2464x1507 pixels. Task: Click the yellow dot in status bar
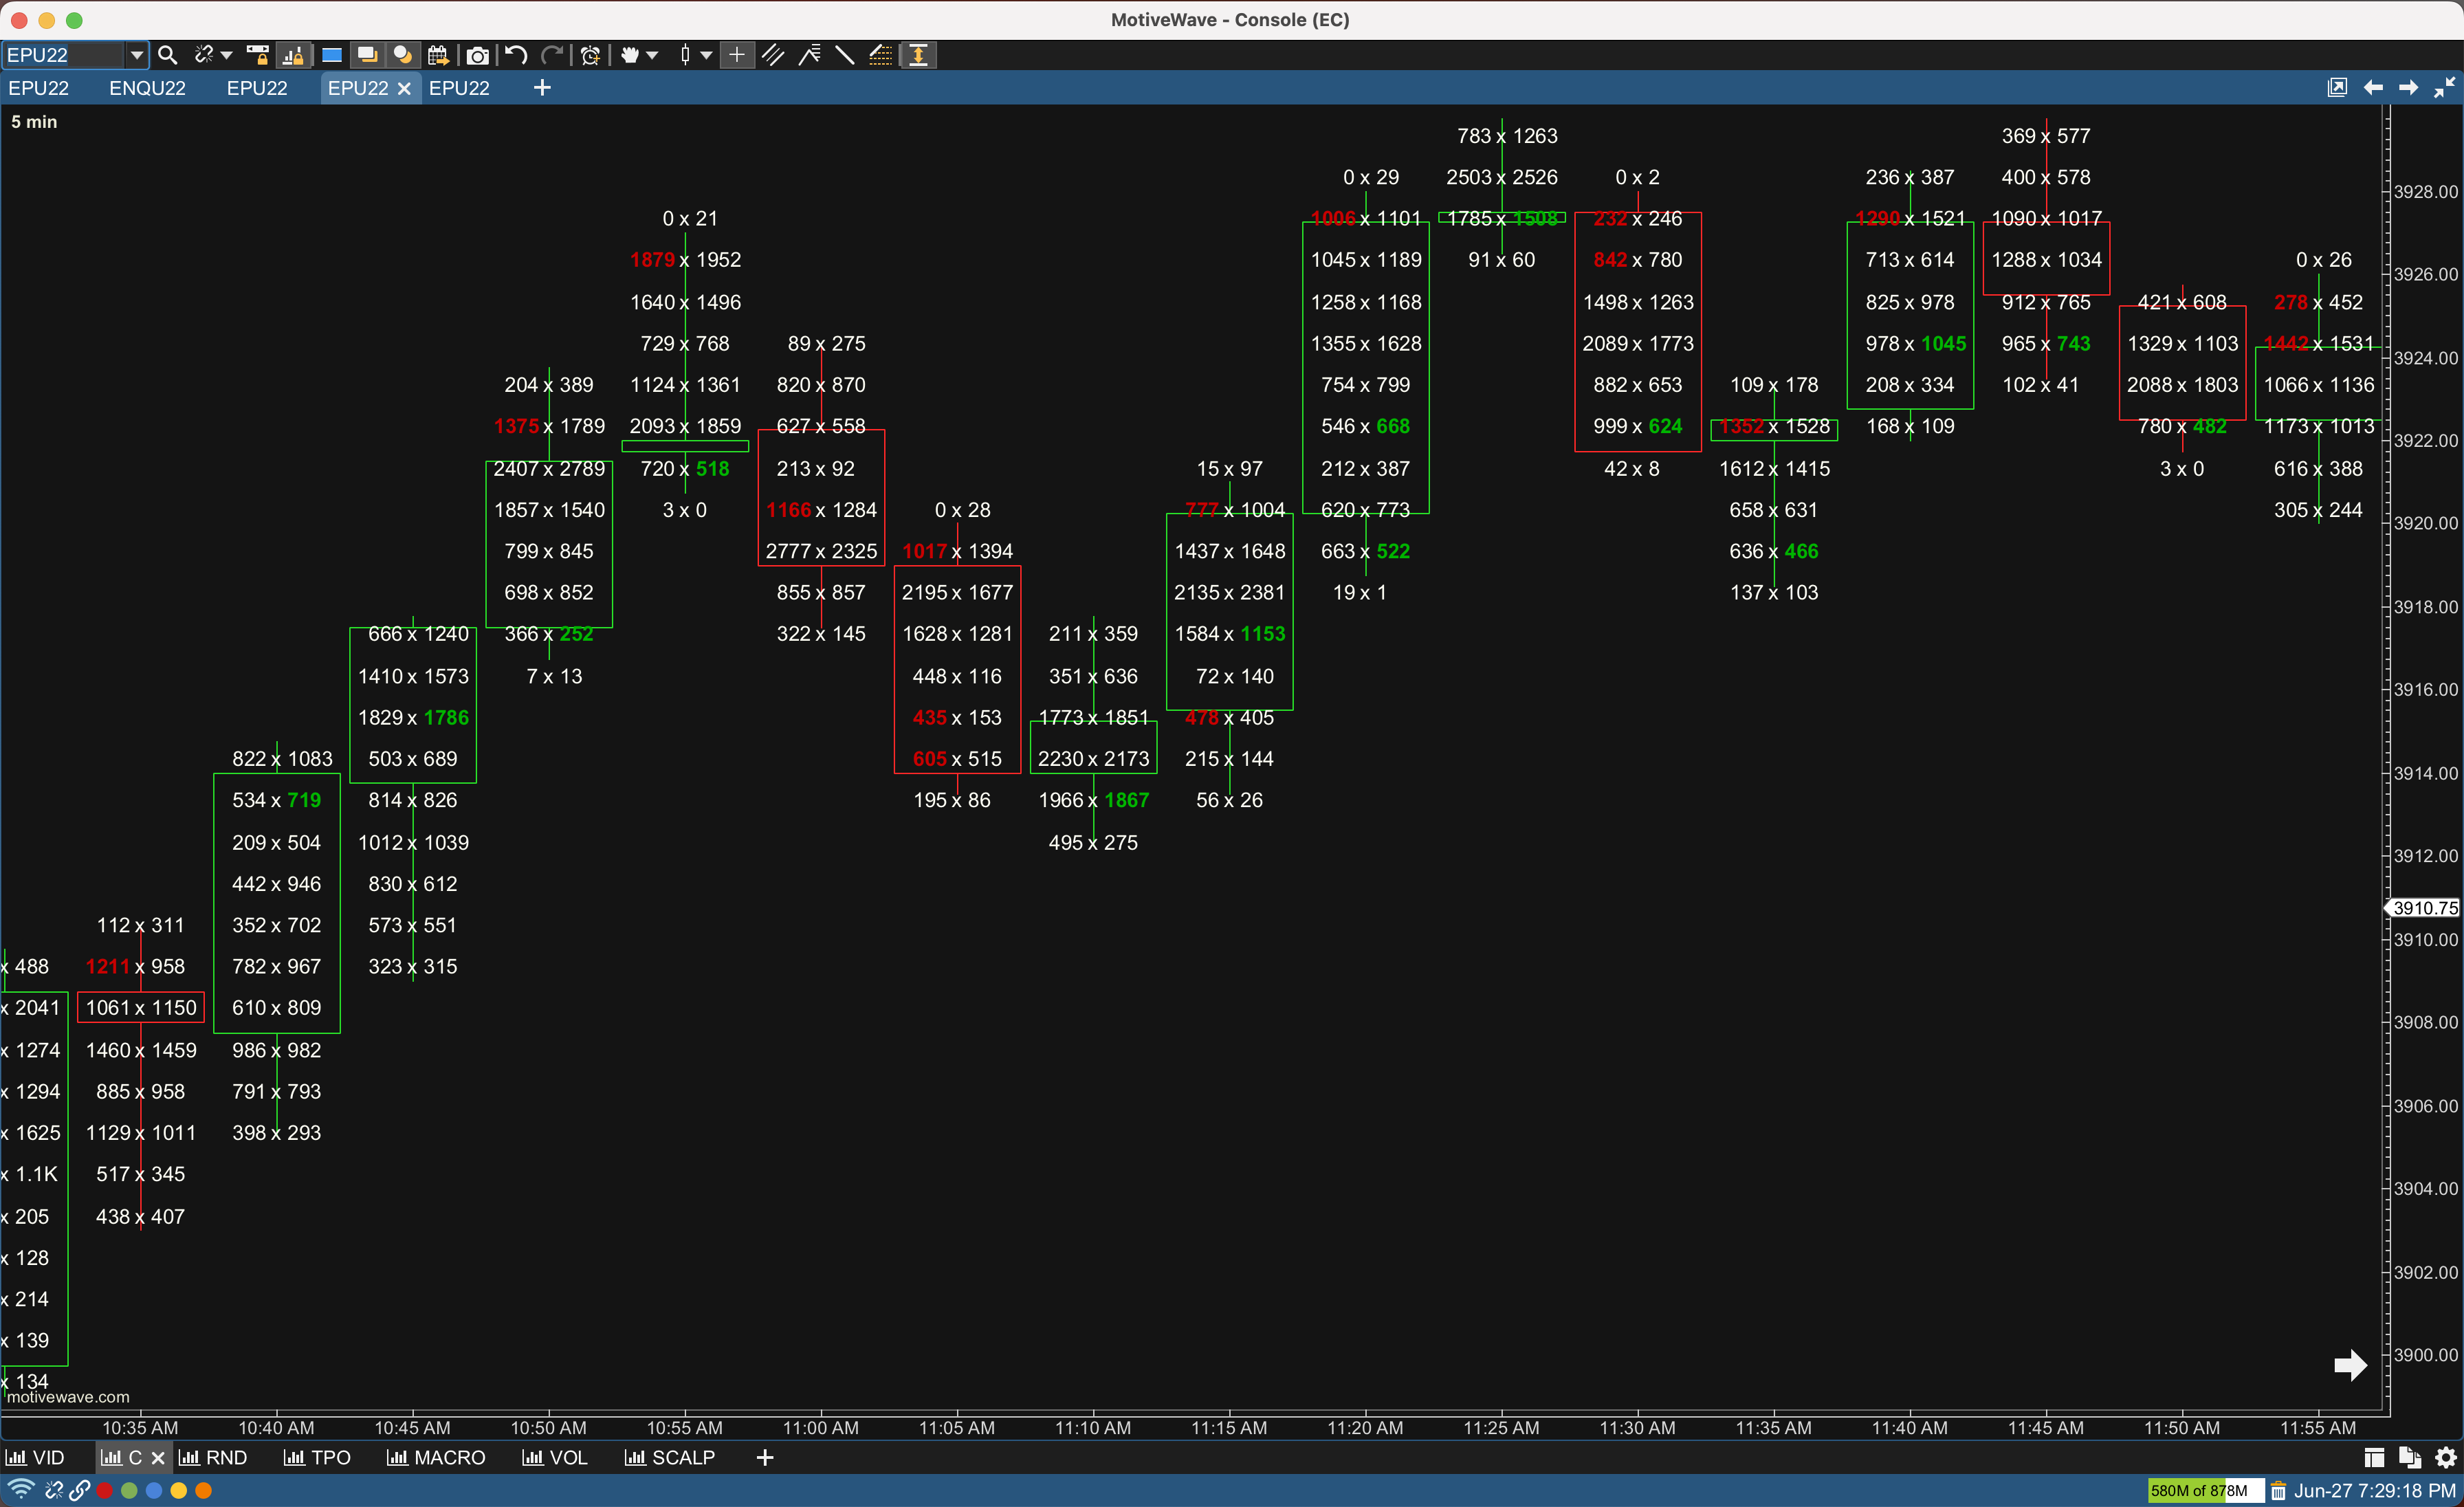tap(179, 1490)
